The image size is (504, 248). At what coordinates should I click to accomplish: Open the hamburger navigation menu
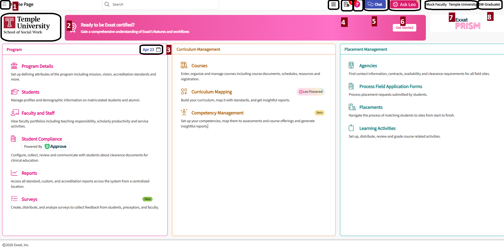pos(5,5)
